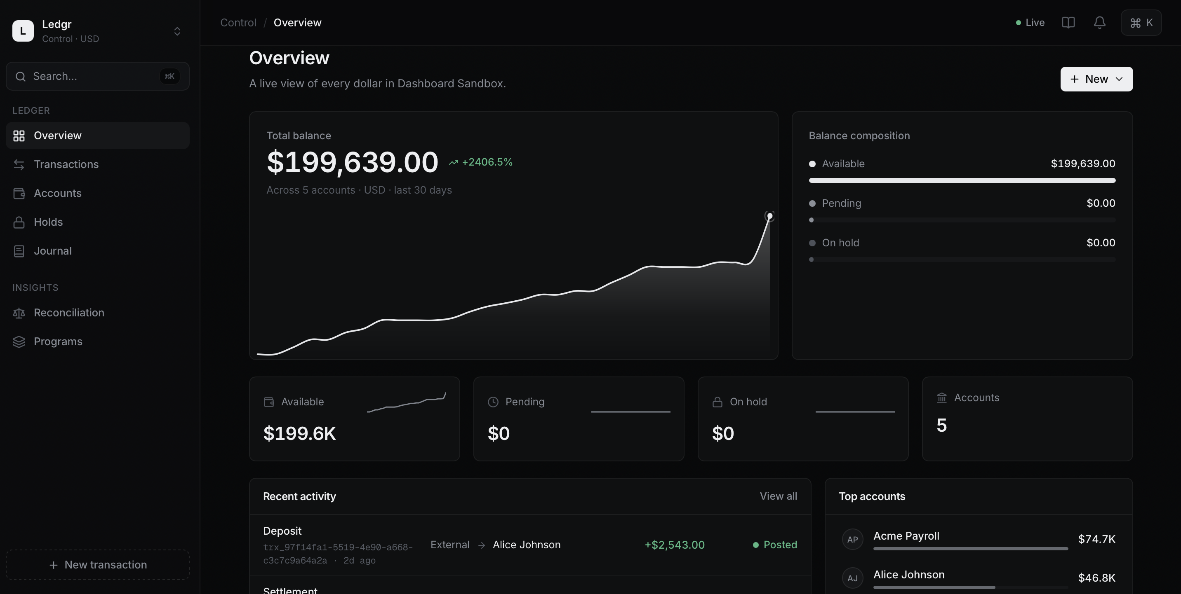Open the Accounts count card showing 5

pos(1027,419)
